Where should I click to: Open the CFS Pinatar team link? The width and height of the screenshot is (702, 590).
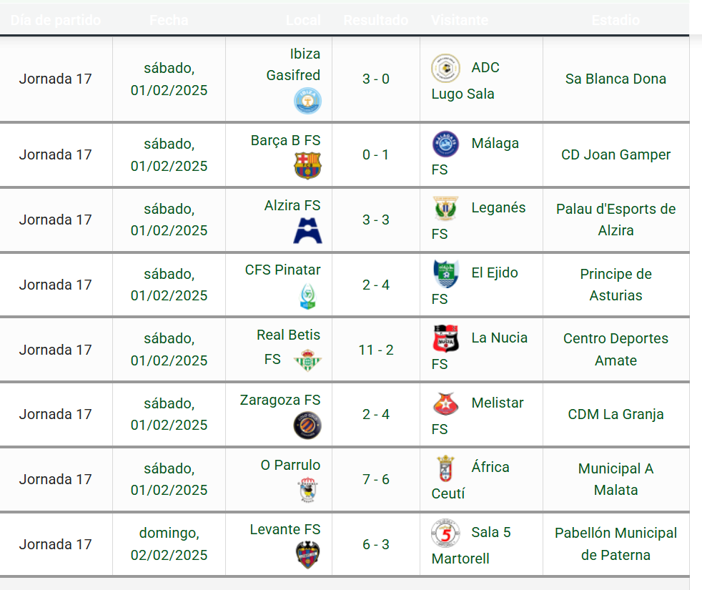tap(282, 270)
